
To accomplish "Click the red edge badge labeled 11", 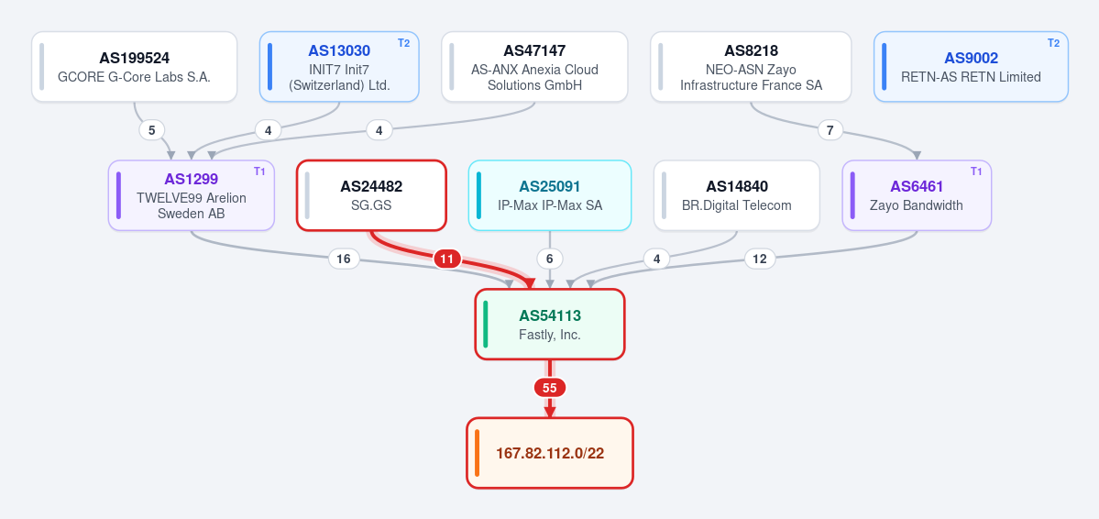I will [447, 259].
